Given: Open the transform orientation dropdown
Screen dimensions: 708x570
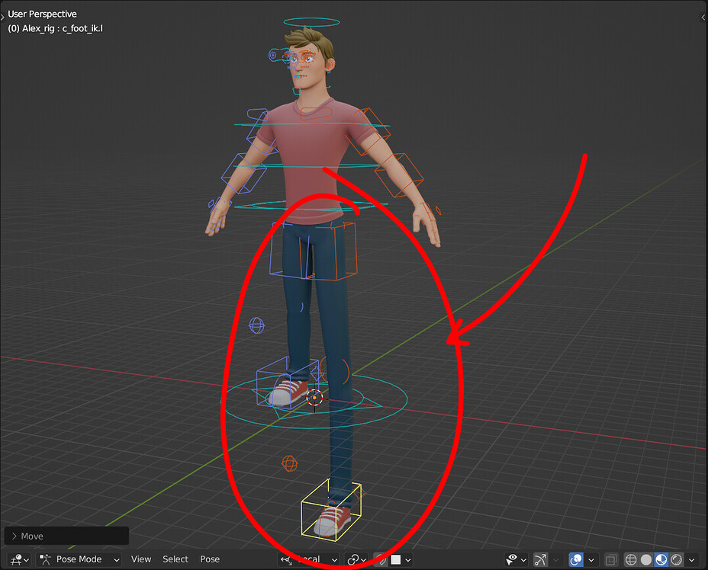Looking at the screenshot, I should pos(308,559).
